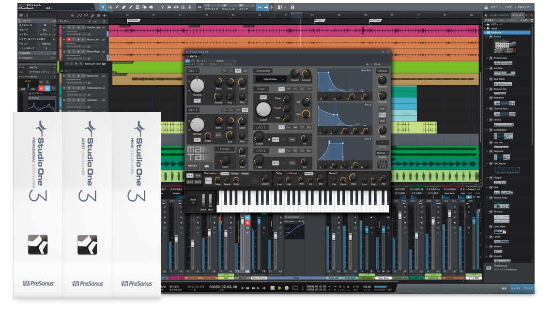Solo the tamborine track
Image resolution: width=552 pixels, height=331 pixels.
click(74, 76)
